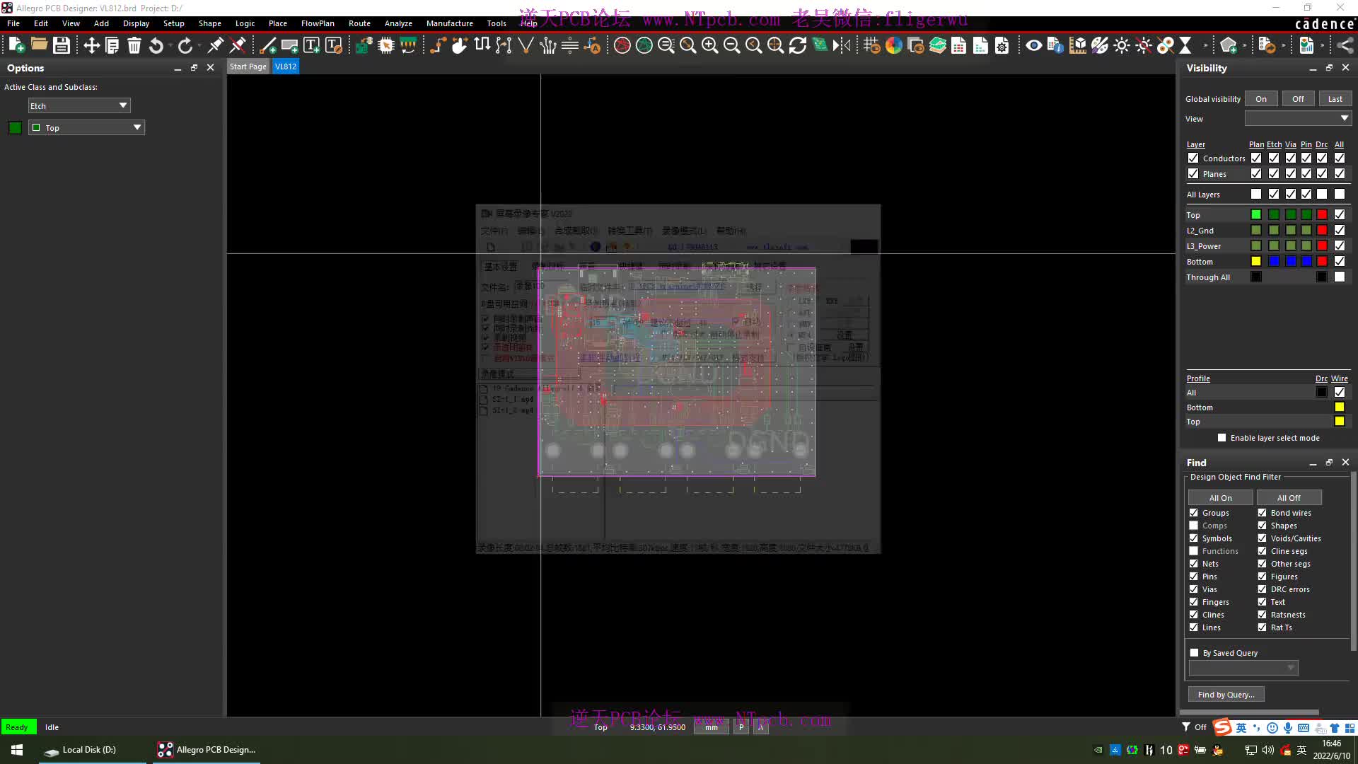Enable the Comps checkbox in Find
The width and height of the screenshot is (1358, 764).
click(x=1194, y=526)
